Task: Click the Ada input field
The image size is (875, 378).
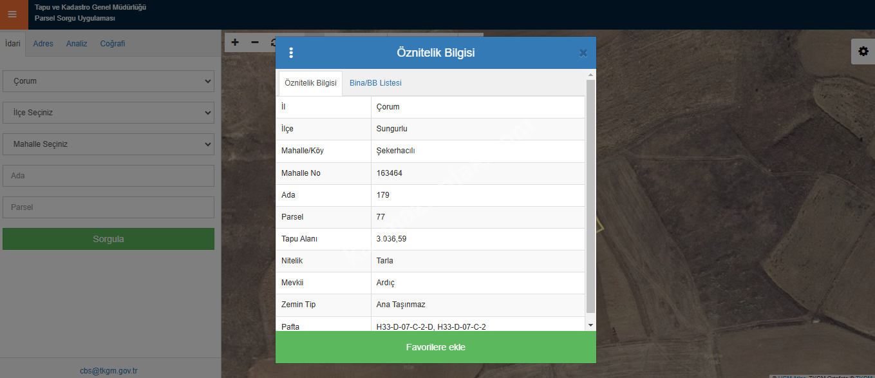Action: point(108,176)
